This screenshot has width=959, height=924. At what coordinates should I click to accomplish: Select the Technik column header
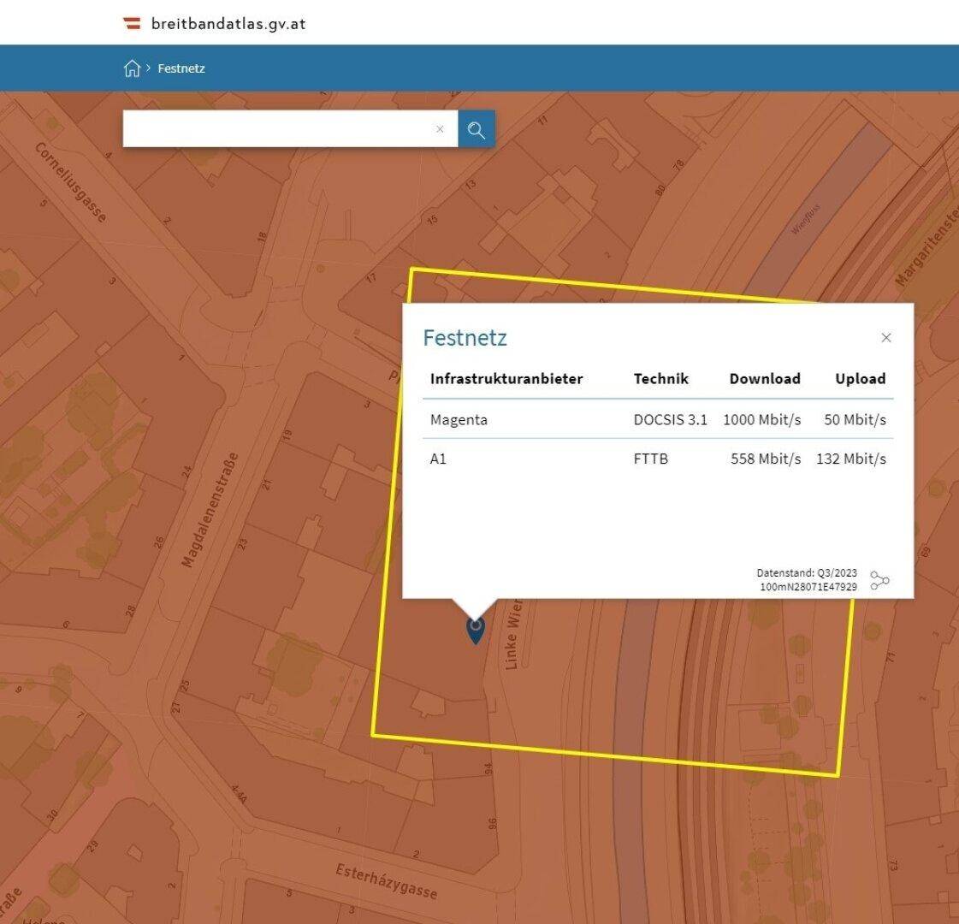pos(661,378)
